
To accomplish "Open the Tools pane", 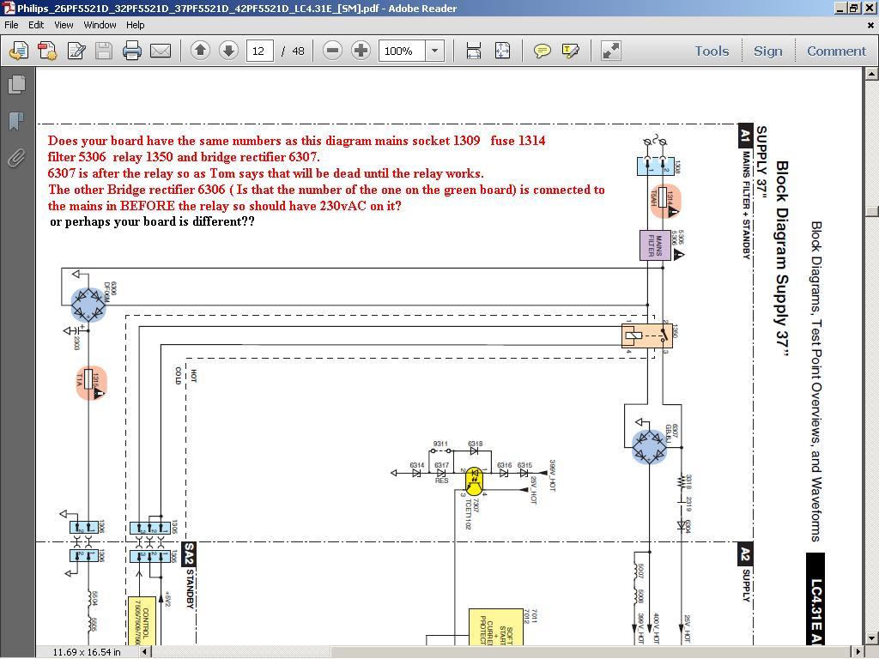I will [712, 51].
